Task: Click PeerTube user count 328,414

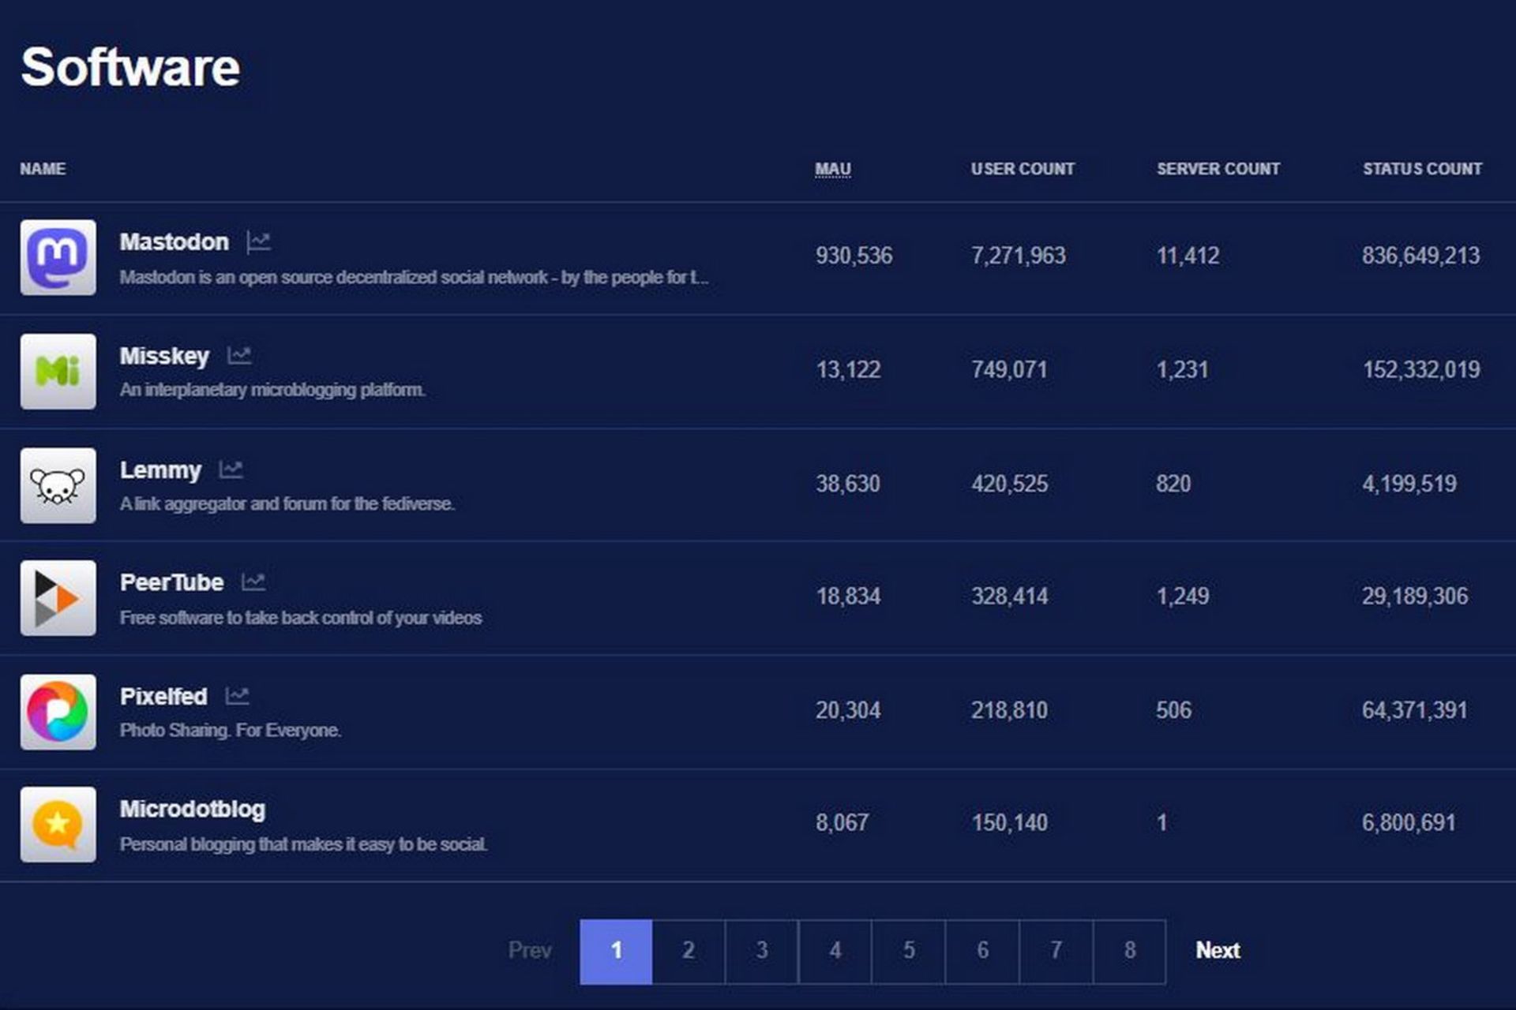Action: click(x=1010, y=596)
